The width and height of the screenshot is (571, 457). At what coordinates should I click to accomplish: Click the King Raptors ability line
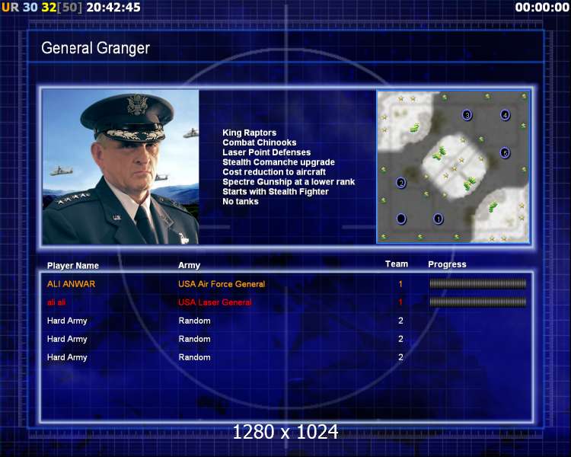pyautogui.click(x=250, y=133)
